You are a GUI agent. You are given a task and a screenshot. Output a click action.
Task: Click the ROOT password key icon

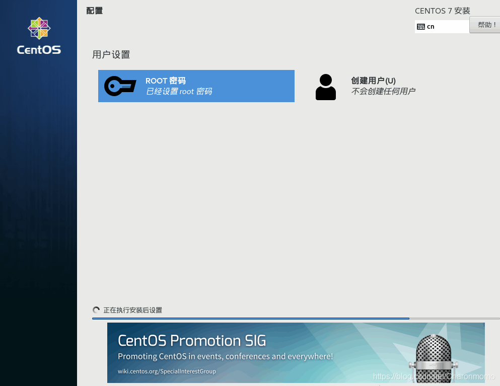coord(120,86)
